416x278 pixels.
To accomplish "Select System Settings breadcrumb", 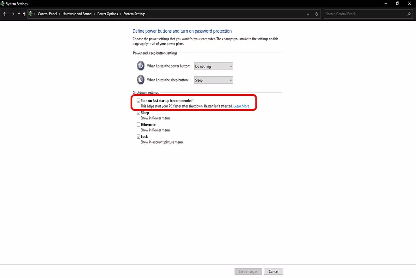I will [134, 14].
